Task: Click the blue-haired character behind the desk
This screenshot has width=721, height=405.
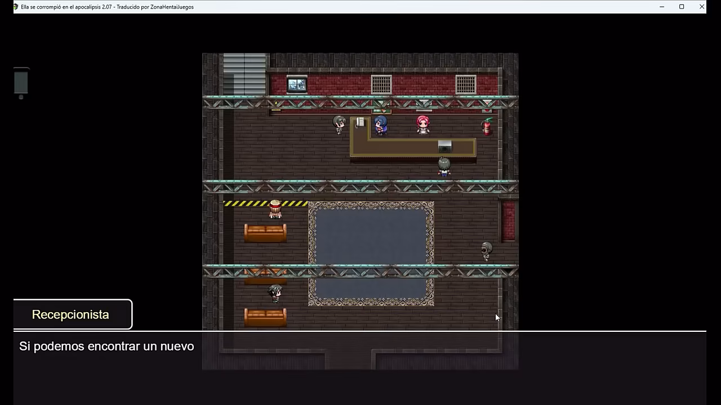Action: click(x=381, y=125)
